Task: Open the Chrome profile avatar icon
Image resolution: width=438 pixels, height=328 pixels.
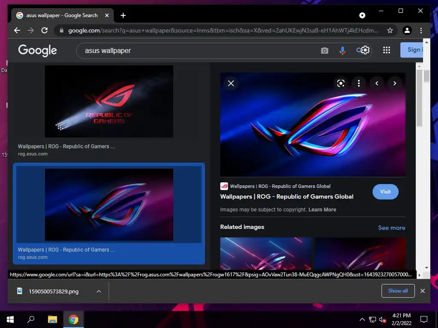Action: click(x=407, y=30)
